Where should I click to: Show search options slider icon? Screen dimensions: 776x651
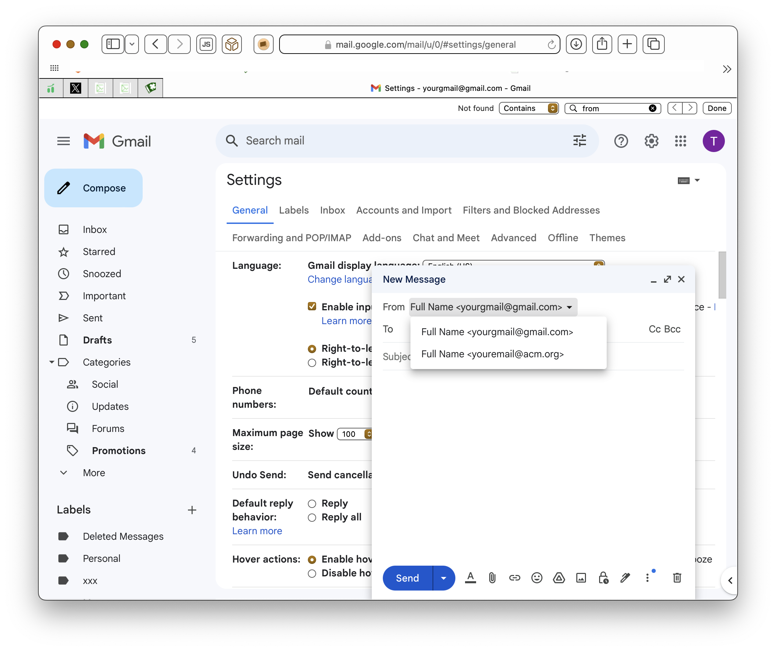click(579, 141)
